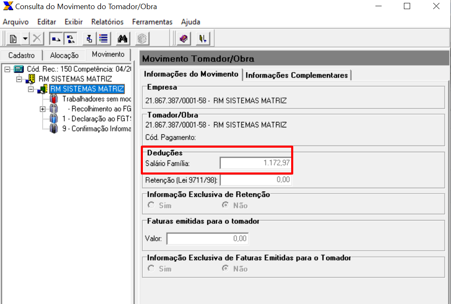The width and height of the screenshot is (451, 304).
Task: Expand the Recolhimento ao FG tree node
Action: (x=42, y=109)
